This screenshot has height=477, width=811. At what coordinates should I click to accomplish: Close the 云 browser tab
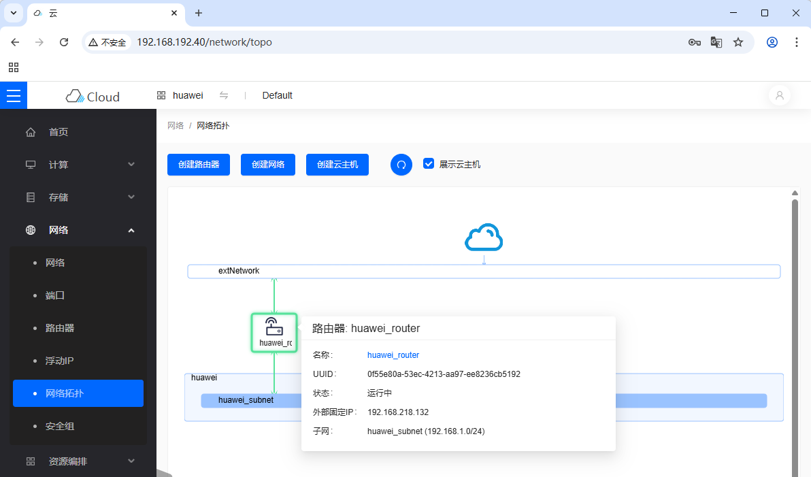point(174,13)
